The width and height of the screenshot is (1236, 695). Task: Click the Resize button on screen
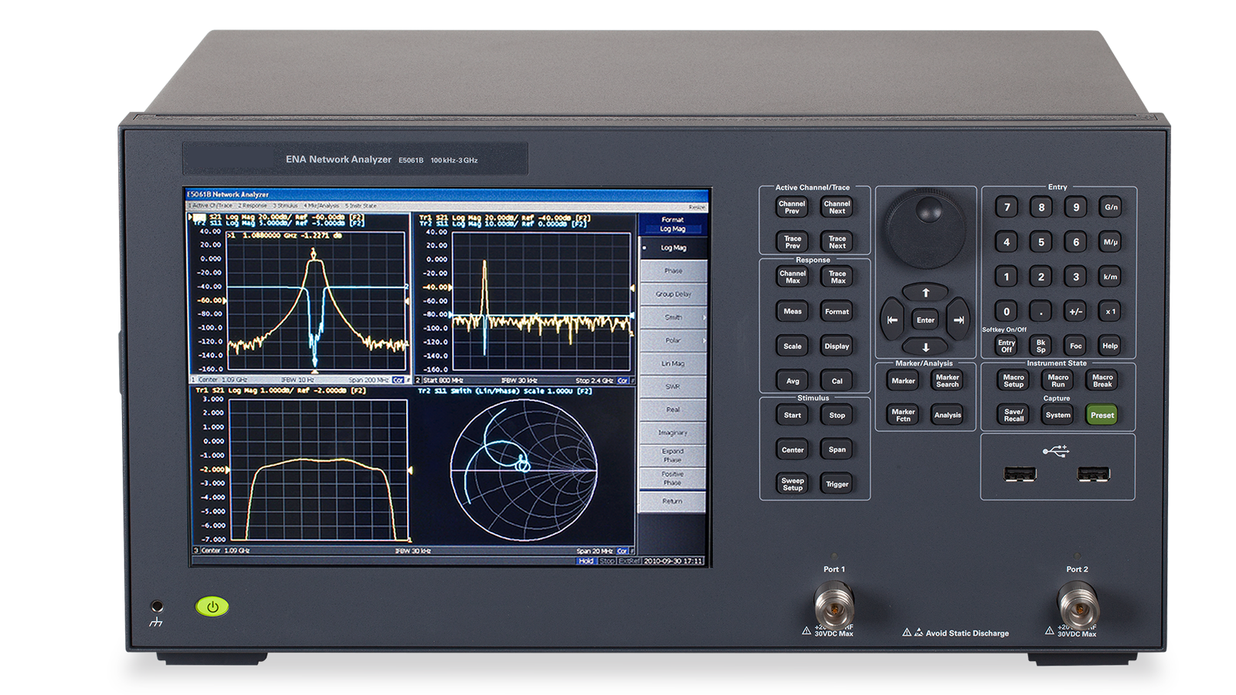pos(697,207)
